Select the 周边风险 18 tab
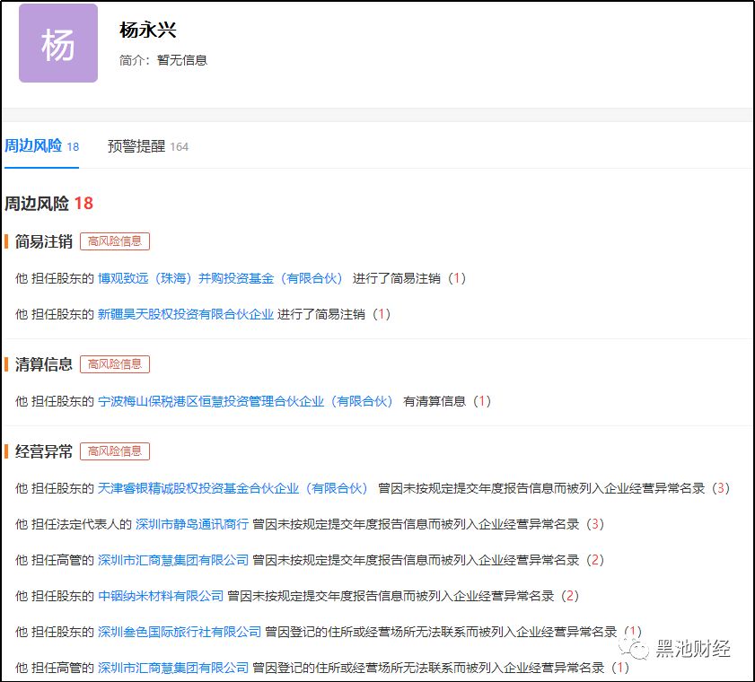The height and width of the screenshot is (682, 755). click(x=42, y=146)
